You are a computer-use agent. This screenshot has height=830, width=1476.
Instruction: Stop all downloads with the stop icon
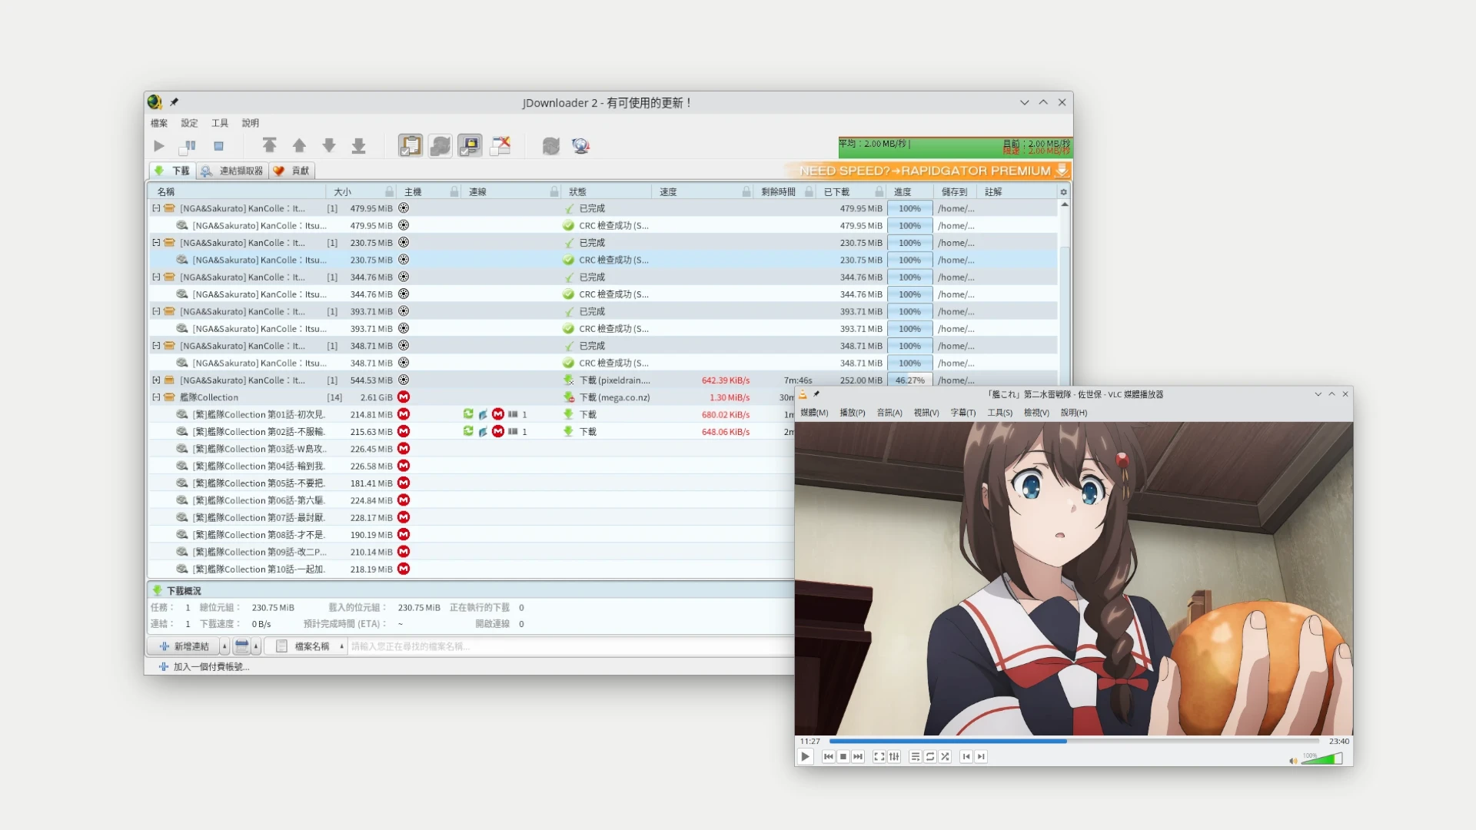pyautogui.click(x=218, y=146)
